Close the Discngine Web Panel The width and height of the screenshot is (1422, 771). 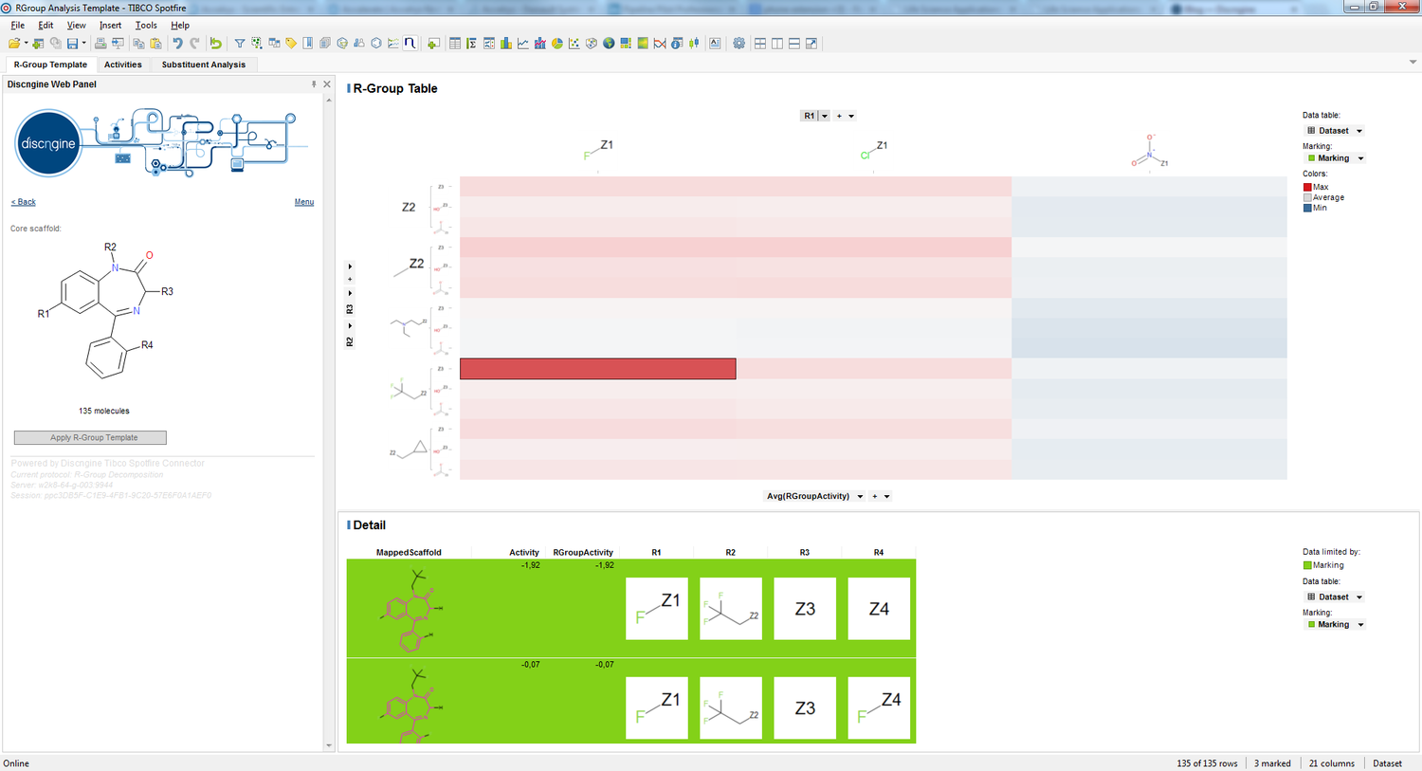coord(327,84)
